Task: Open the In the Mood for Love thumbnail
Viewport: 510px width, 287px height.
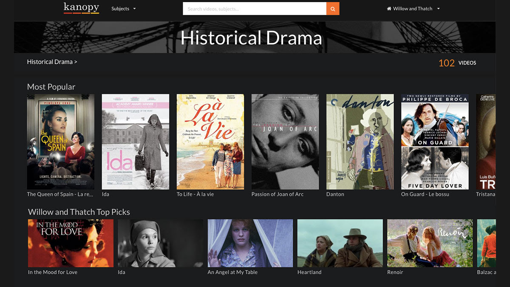Action: (x=71, y=243)
